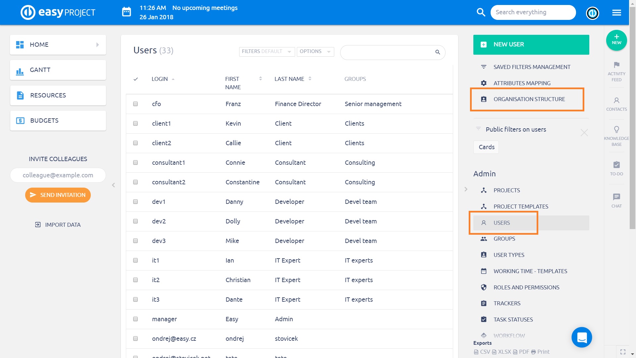The width and height of the screenshot is (636, 358).
Task: Open the hamburger menu icon
Action: 616,13
